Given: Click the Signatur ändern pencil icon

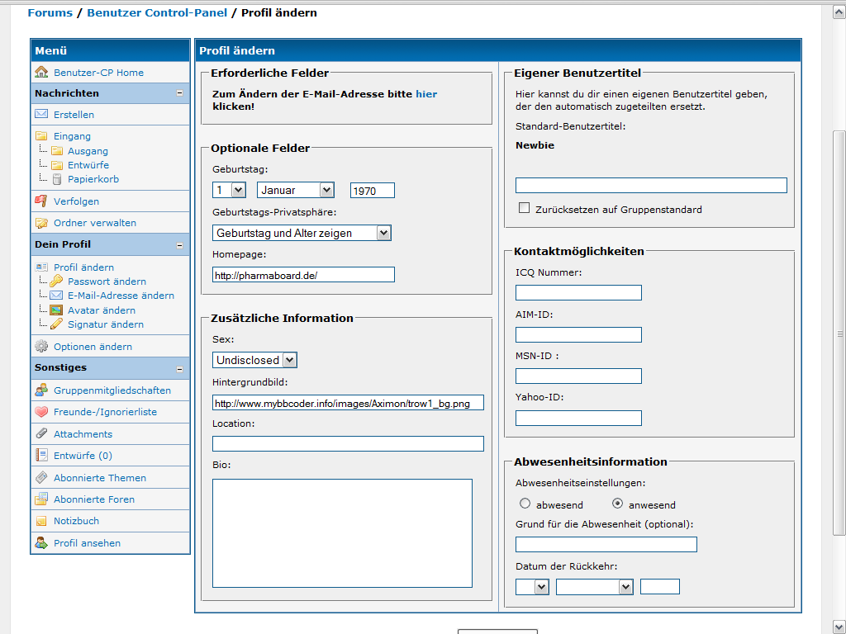Looking at the screenshot, I should click(x=57, y=324).
